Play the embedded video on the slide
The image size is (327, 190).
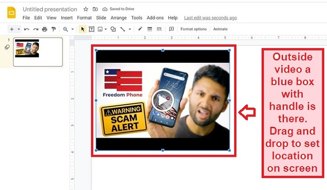[163, 100]
